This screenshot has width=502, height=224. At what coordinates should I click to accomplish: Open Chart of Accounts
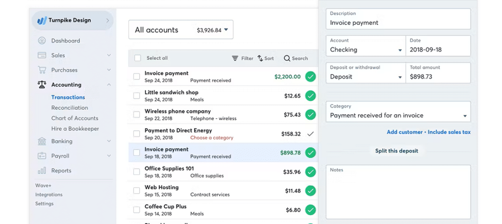(x=75, y=118)
